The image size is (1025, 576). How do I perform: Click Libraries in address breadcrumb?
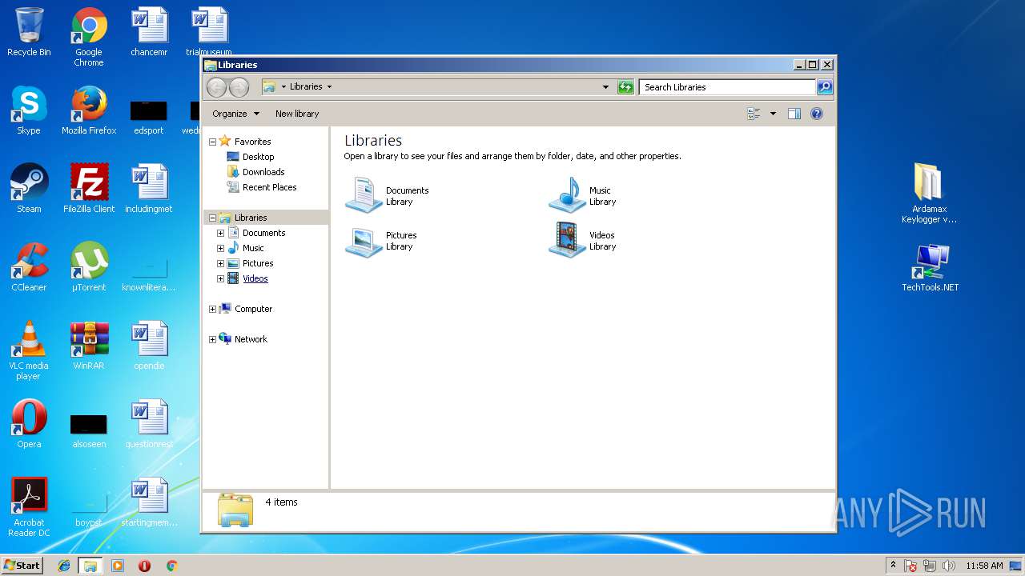click(306, 86)
